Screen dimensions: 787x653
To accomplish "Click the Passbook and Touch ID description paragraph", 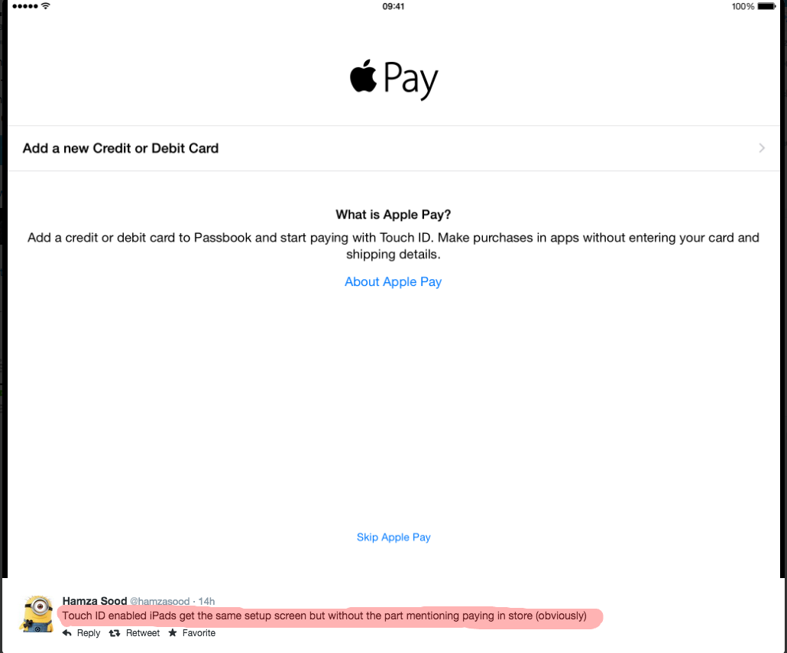I will click(393, 245).
